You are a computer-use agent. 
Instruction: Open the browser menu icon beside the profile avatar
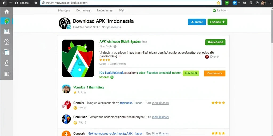tap(270, 3)
